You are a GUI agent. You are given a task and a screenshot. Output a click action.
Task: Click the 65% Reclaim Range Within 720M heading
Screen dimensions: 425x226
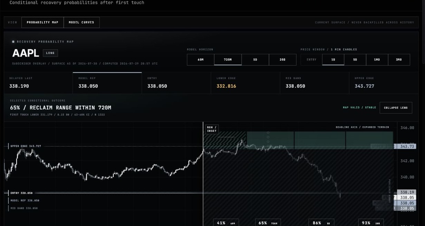(x=60, y=108)
